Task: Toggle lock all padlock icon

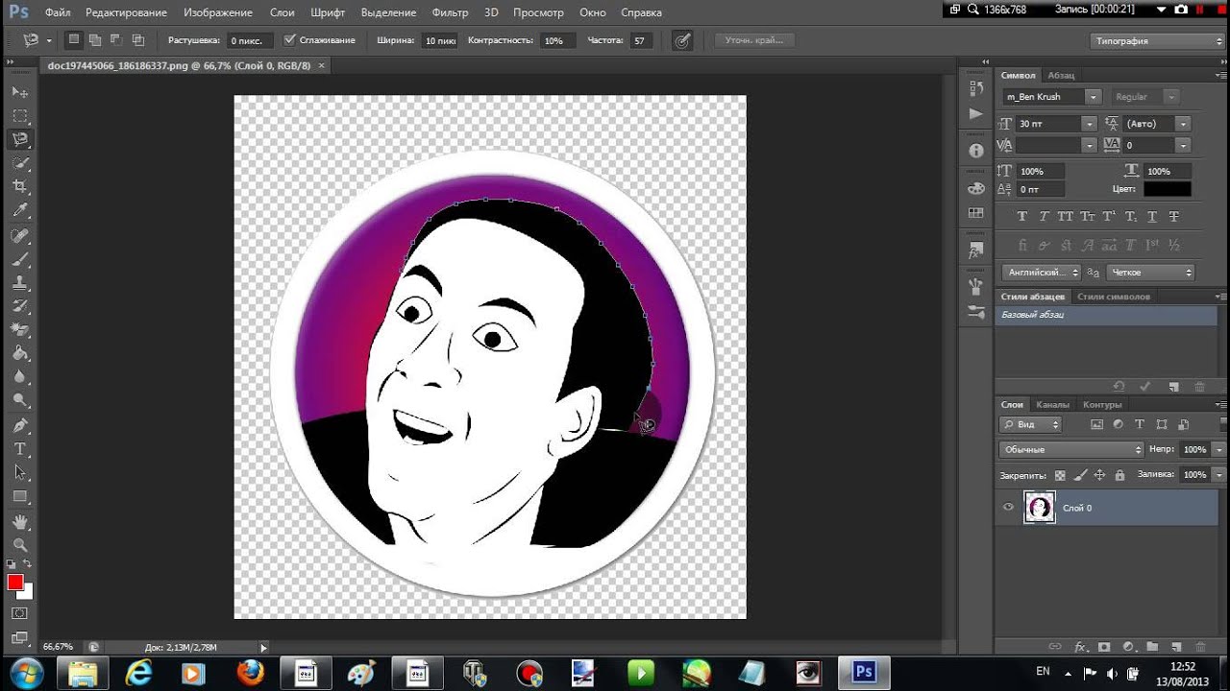Action: click(1120, 475)
